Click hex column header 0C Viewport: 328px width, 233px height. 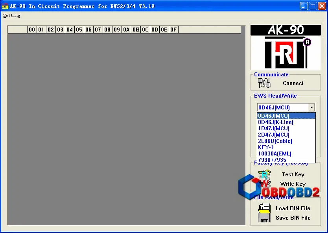[146, 30]
